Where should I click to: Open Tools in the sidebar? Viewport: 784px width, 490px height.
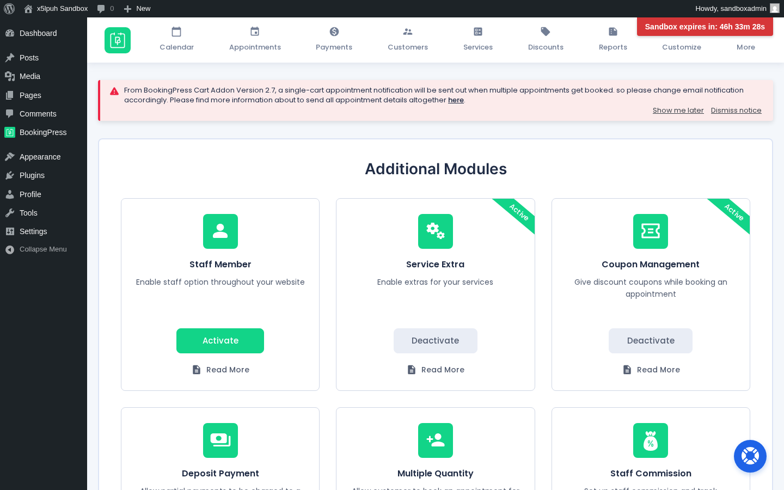coord(44,213)
